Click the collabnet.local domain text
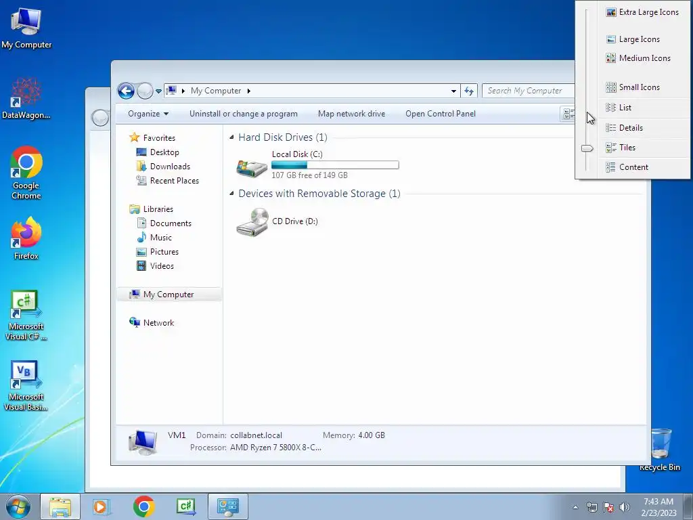 point(256,435)
